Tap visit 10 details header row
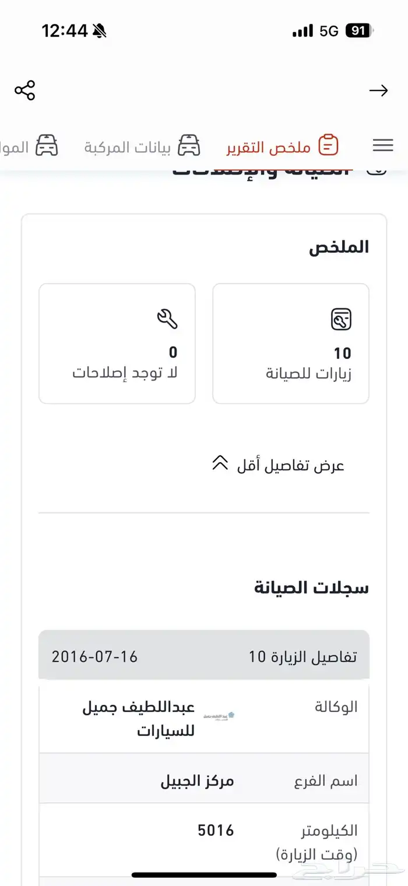408x886 pixels. pyautogui.click(x=204, y=656)
